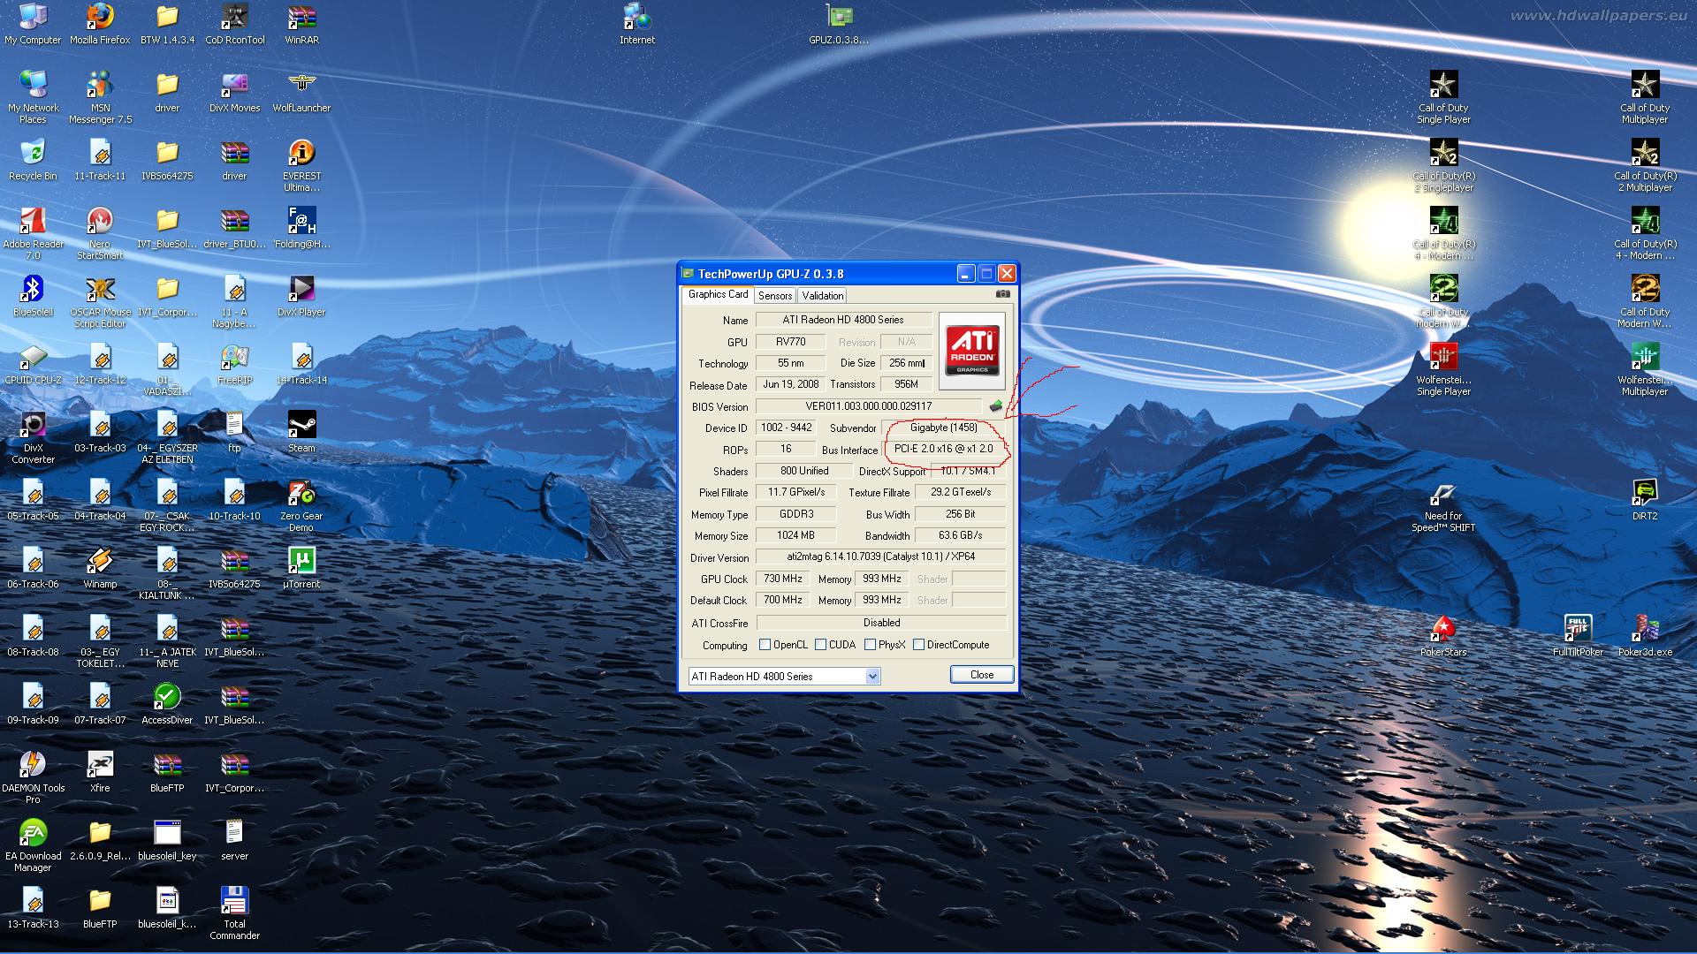Select the Poker3d.exe icon

point(1645,636)
